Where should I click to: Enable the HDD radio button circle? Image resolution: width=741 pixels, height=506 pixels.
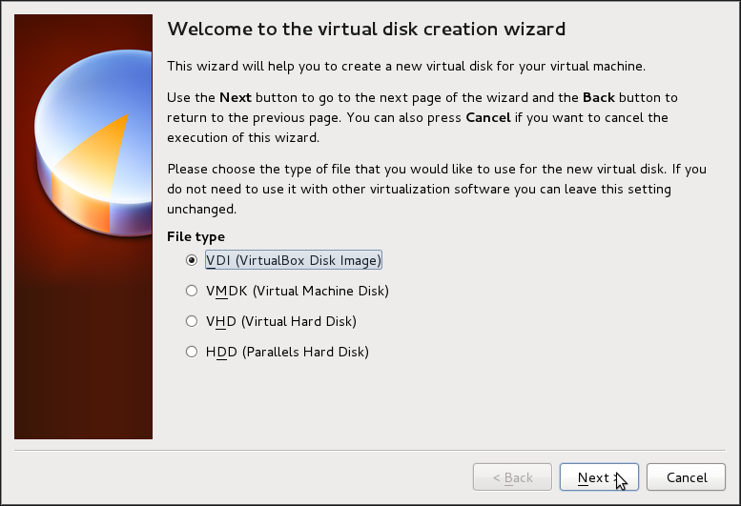click(x=192, y=352)
